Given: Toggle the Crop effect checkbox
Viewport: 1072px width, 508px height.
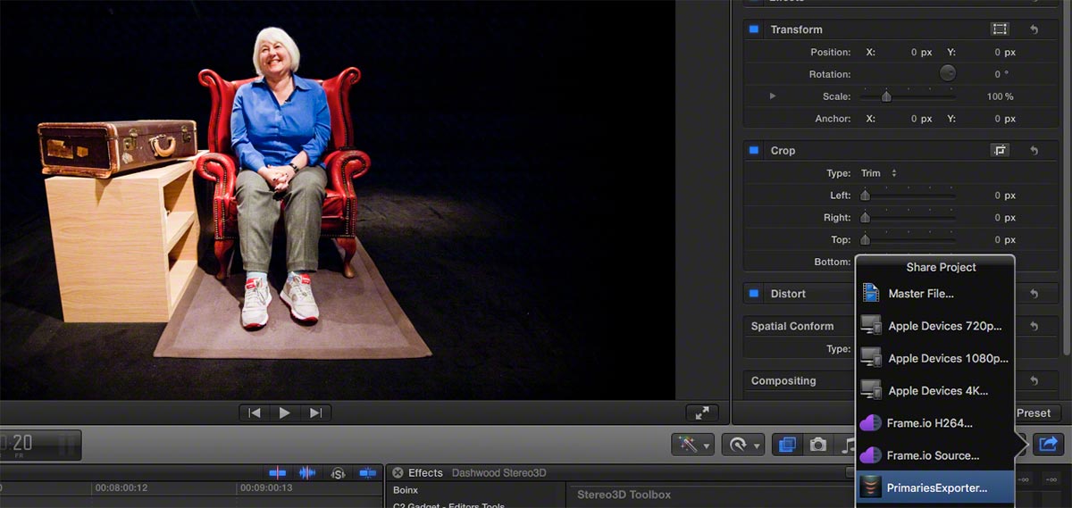Looking at the screenshot, I should tap(754, 151).
